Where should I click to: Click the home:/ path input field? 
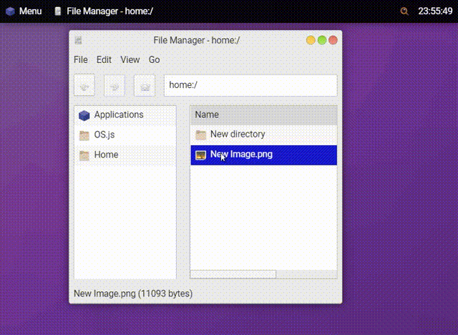(250, 85)
